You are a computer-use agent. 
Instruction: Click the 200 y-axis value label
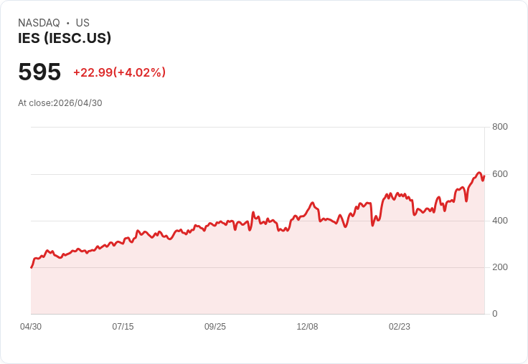[499, 267]
